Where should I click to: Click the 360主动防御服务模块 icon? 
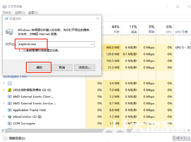[10, 90]
